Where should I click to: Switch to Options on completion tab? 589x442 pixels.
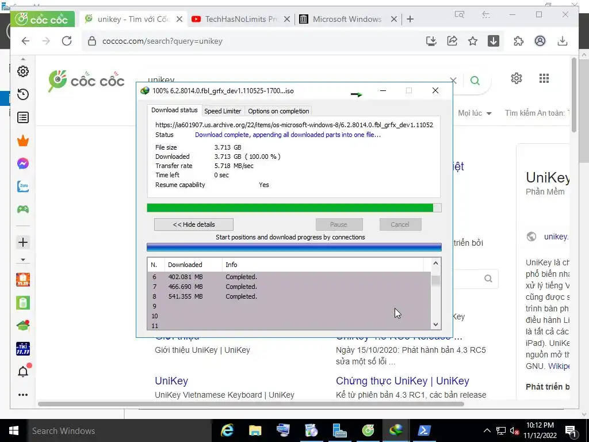(x=278, y=111)
